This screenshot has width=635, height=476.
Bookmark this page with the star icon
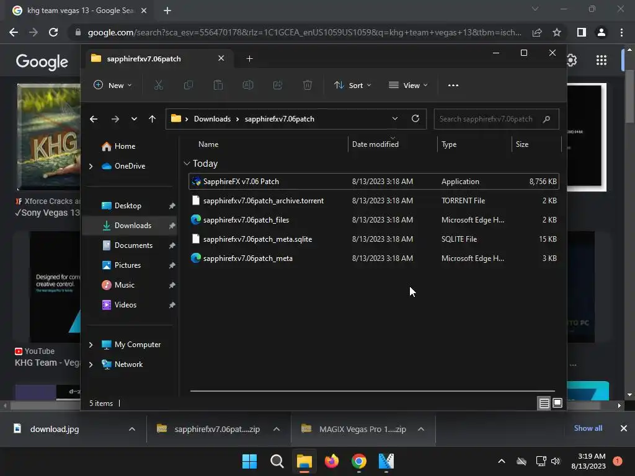pyautogui.click(x=557, y=32)
